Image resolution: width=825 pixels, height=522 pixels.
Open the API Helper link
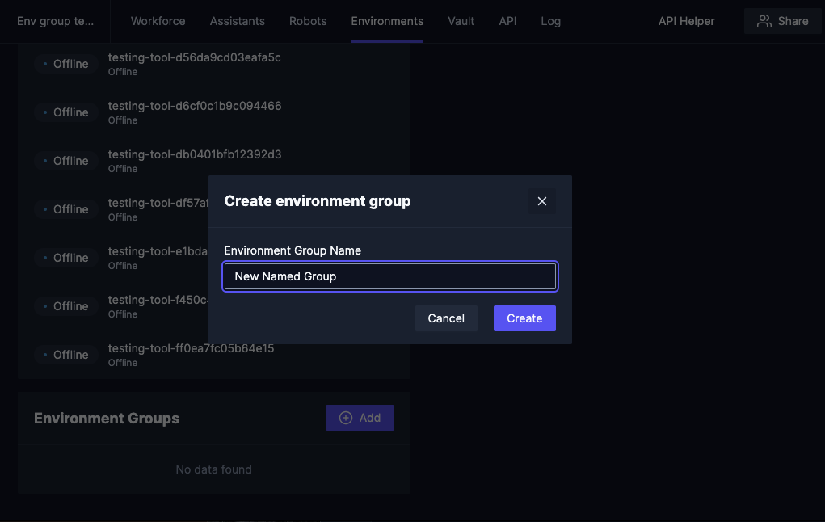click(686, 21)
